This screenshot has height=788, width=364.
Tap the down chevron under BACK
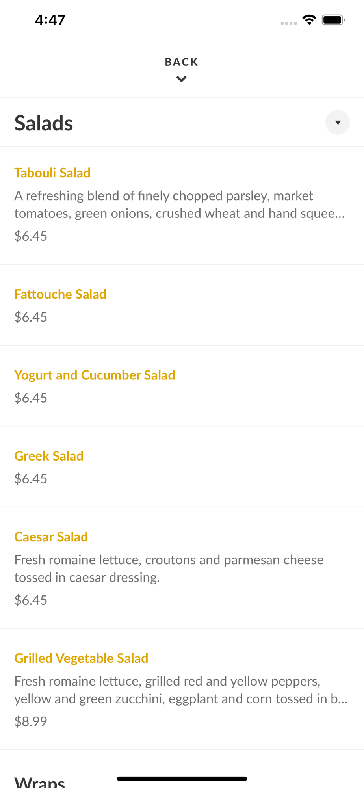coord(181,79)
